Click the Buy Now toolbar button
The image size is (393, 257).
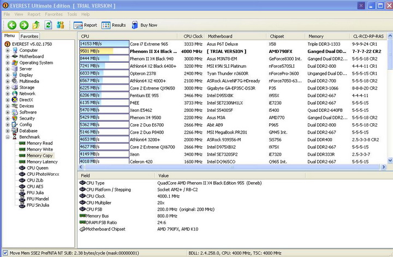pos(144,25)
